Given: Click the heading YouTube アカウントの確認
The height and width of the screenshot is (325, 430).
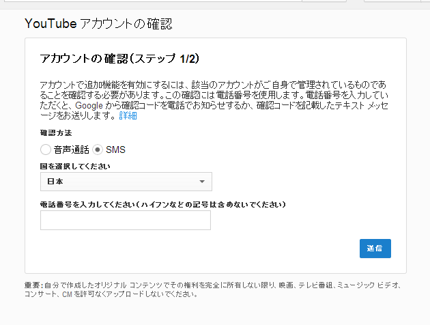Looking at the screenshot, I should pos(98,24).
